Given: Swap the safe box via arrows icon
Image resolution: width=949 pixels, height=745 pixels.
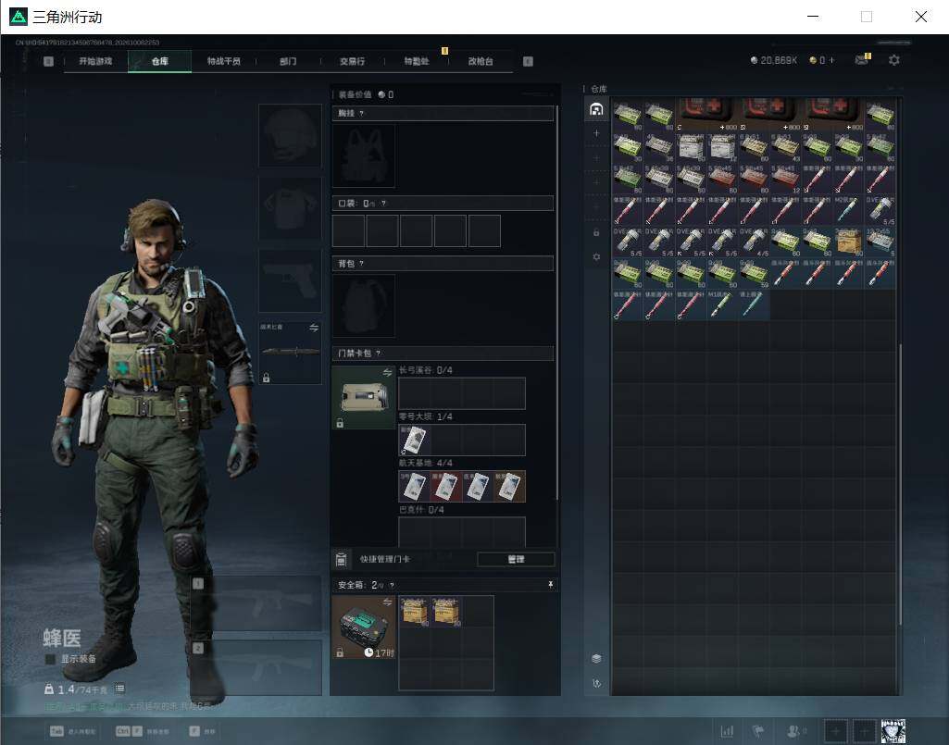Looking at the screenshot, I should tap(387, 602).
